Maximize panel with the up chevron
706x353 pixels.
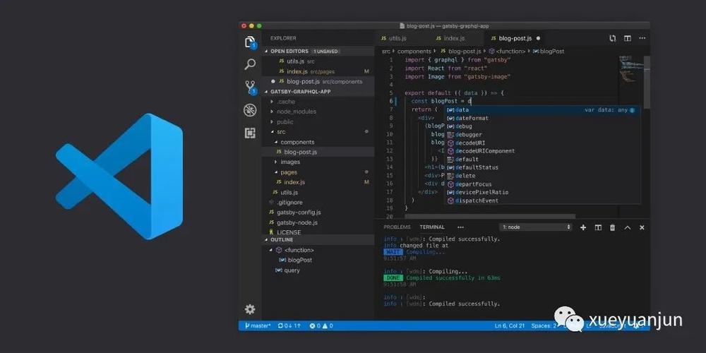[x=627, y=227]
